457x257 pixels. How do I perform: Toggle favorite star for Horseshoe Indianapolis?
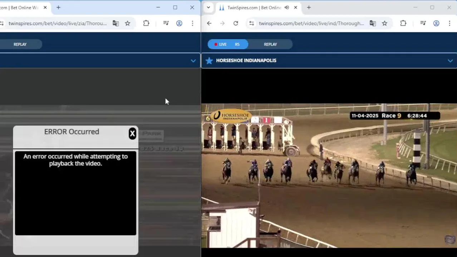(209, 61)
